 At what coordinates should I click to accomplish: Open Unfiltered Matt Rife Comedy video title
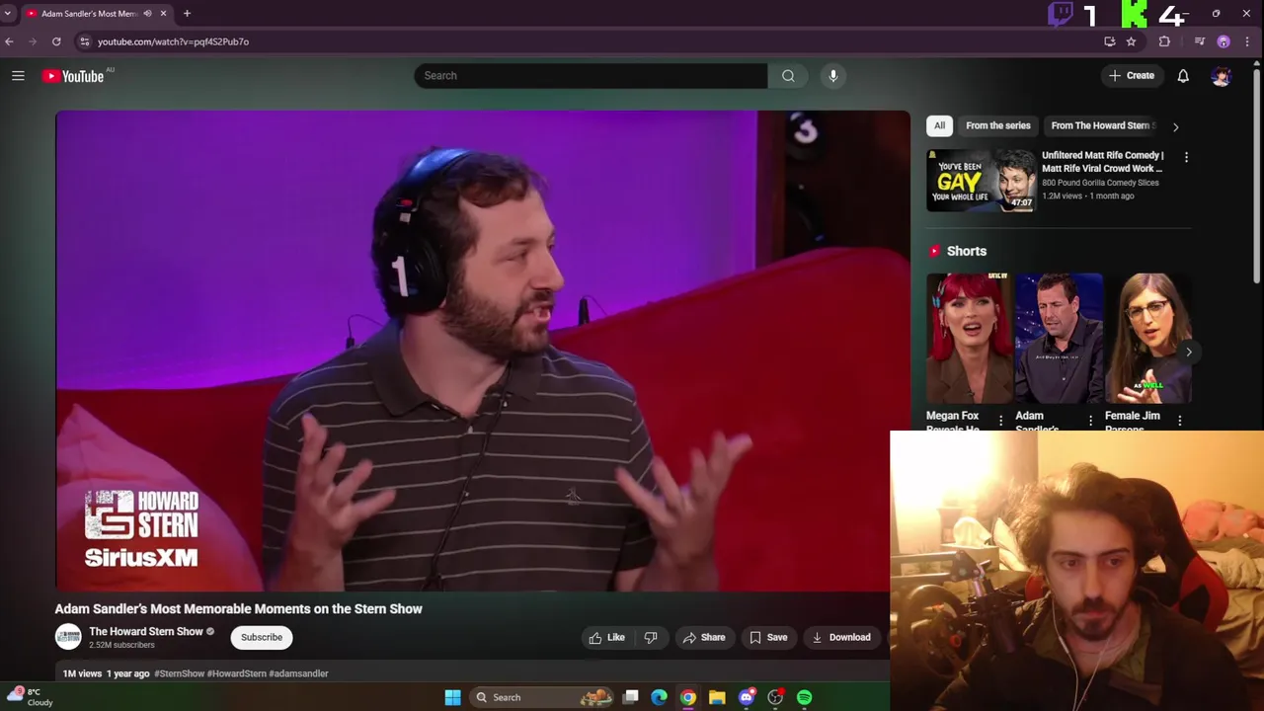[1103, 162]
